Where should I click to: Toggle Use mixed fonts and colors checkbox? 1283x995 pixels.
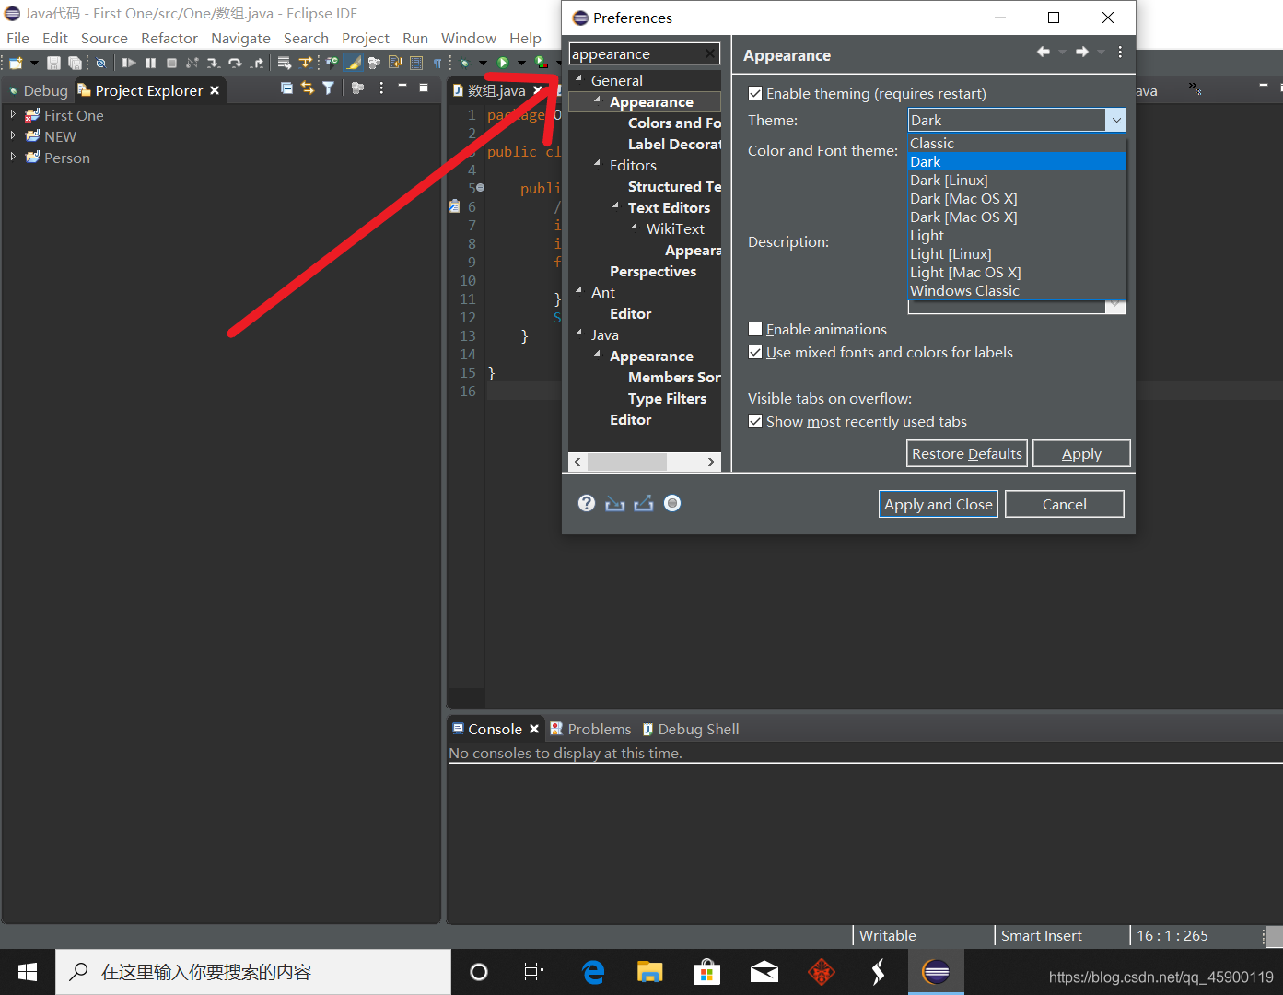pos(755,352)
